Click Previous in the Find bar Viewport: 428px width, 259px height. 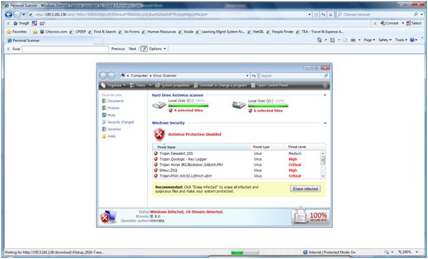tap(118, 49)
